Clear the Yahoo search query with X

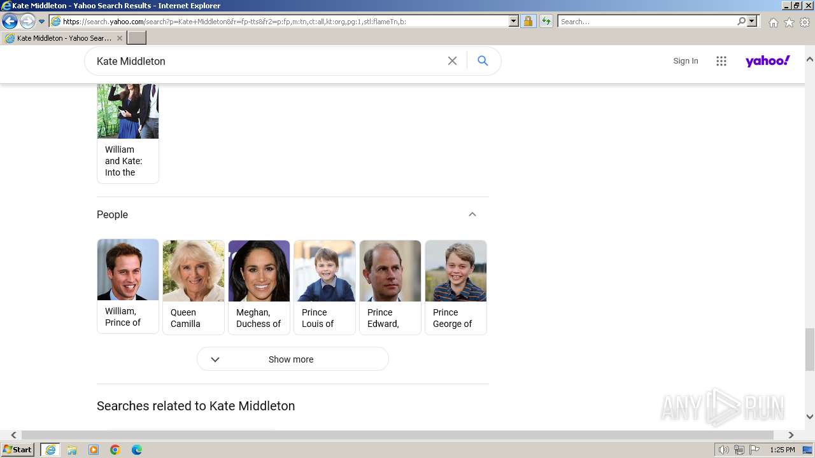452,61
